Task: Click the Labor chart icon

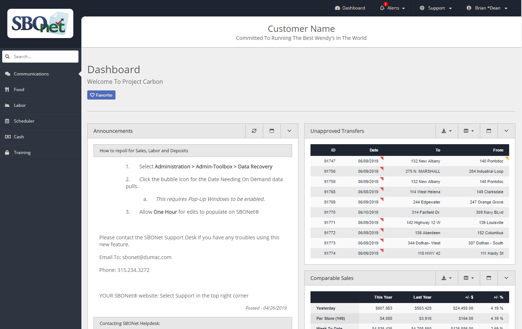Action: click(x=7, y=105)
